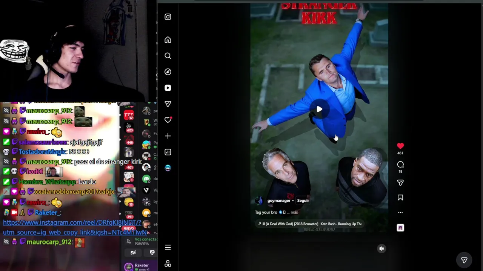
Task: Open Discord server with 623 badge
Action: pos(129,127)
